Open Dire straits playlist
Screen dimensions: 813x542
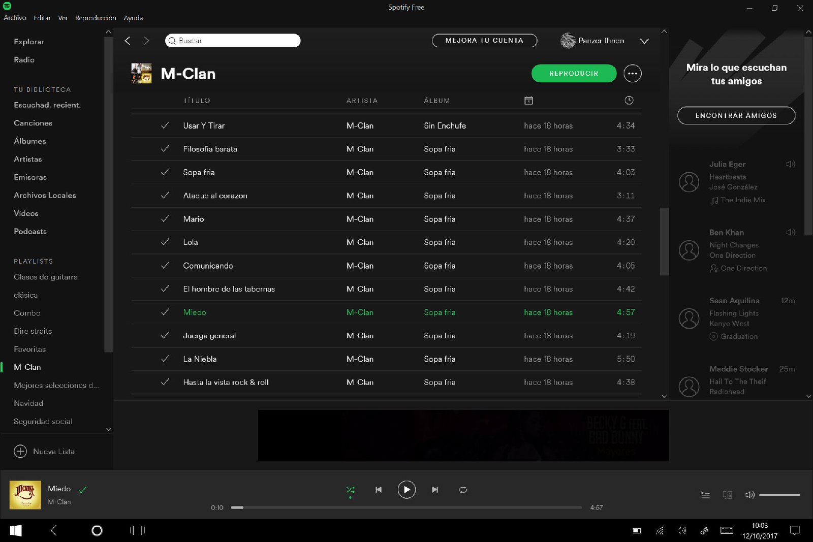tap(33, 331)
